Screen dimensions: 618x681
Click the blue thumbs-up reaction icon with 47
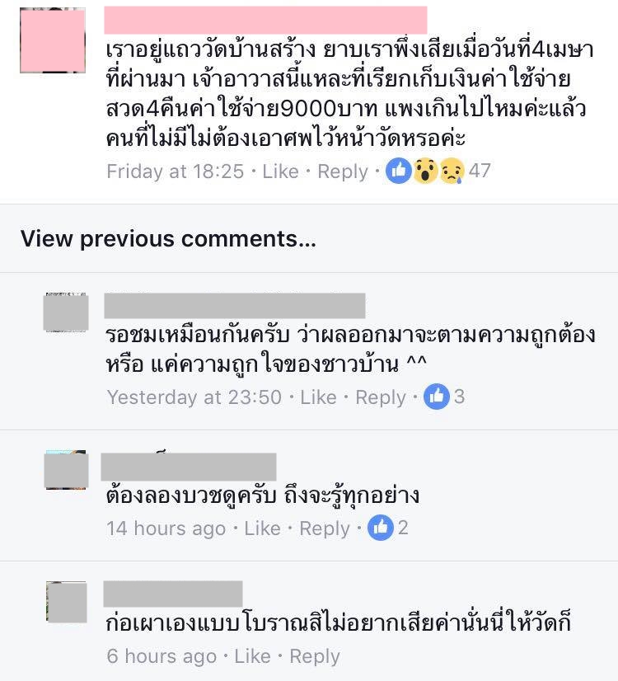[398, 171]
